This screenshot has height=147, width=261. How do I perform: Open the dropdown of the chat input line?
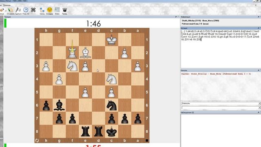[259, 108]
